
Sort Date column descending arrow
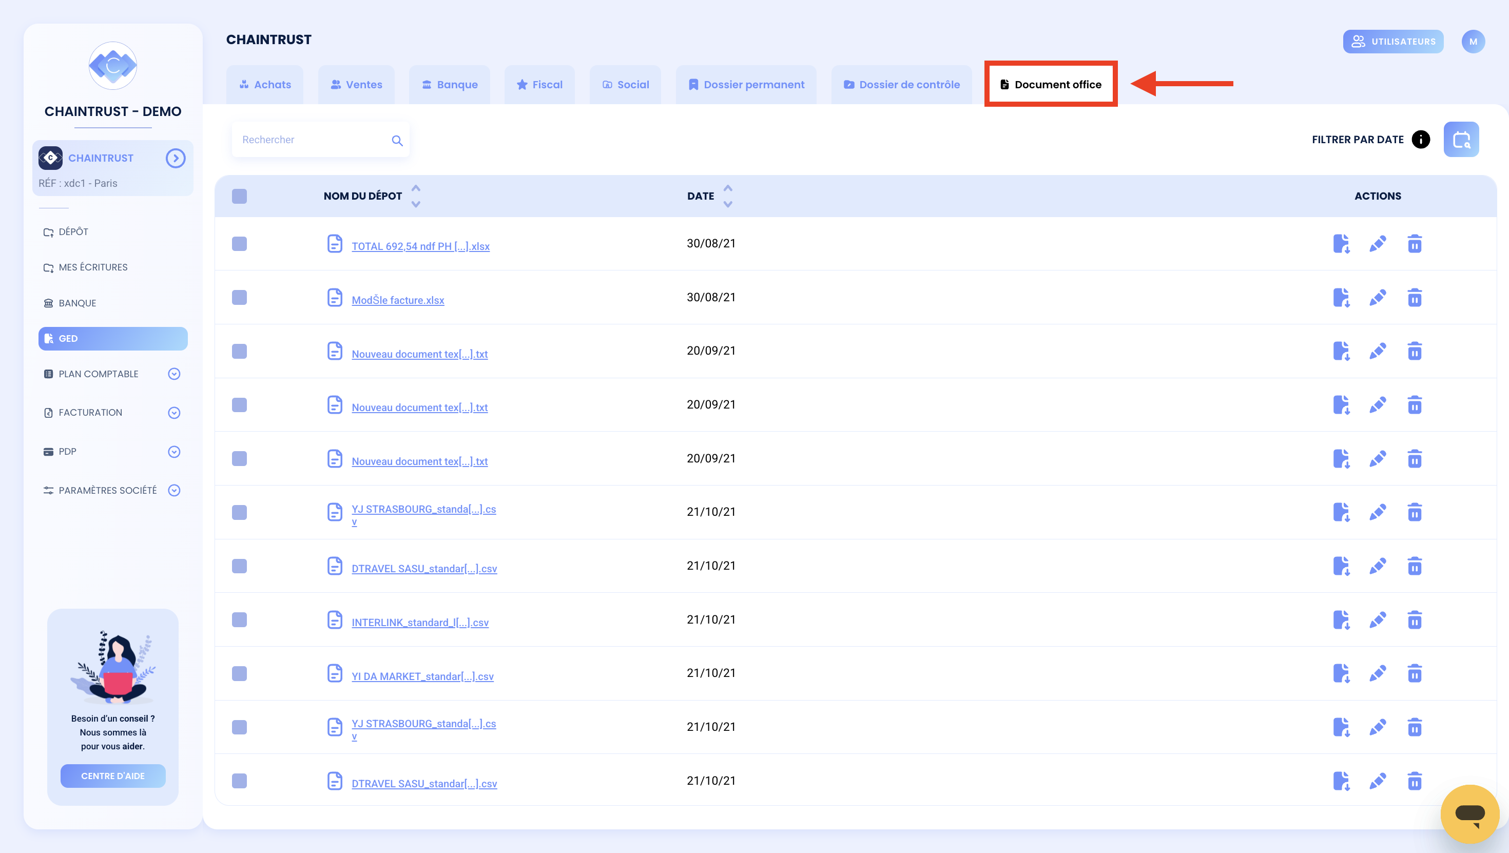(x=728, y=204)
